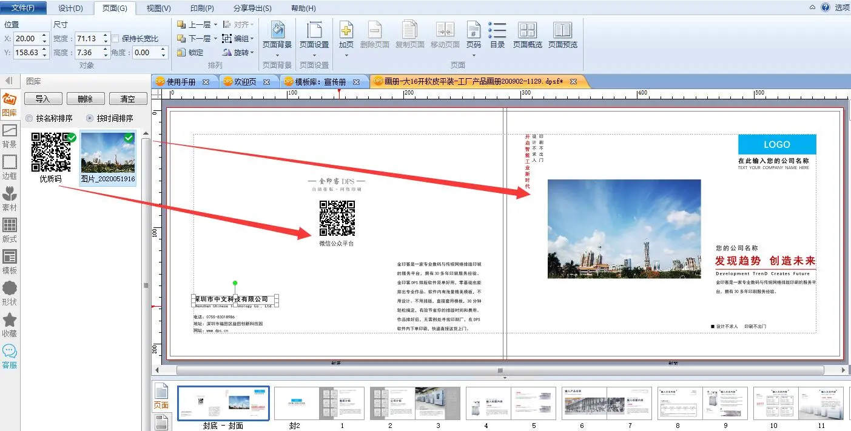This screenshot has height=431, width=851.
Task: Open the 目录 table of contents tool
Action: (x=497, y=35)
